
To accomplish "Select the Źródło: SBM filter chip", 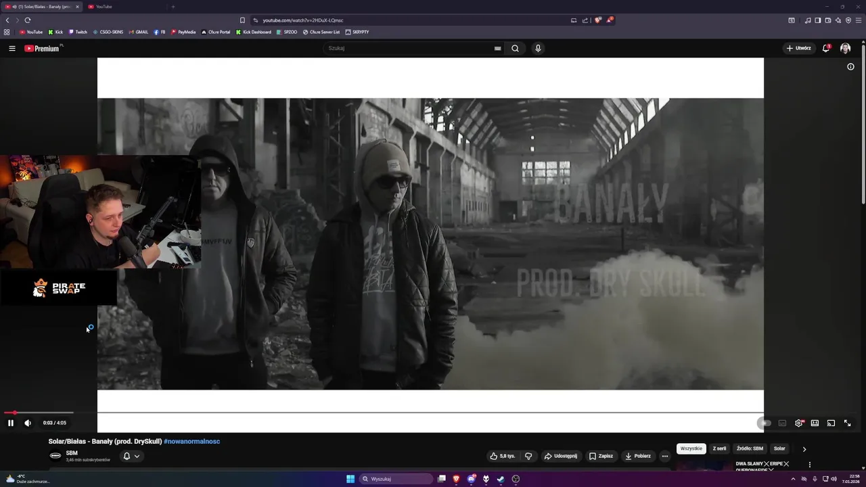I will 750,448.
